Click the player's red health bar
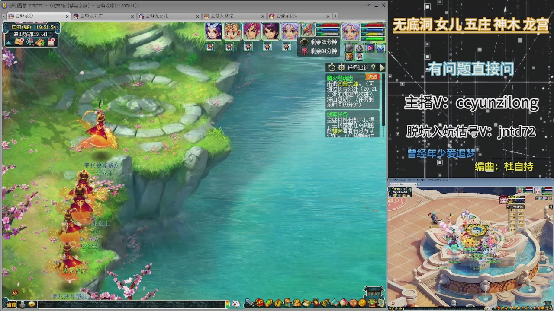 coord(372,26)
